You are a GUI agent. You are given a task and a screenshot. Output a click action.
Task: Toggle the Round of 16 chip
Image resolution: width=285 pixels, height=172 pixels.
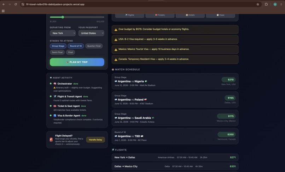(x=76, y=46)
